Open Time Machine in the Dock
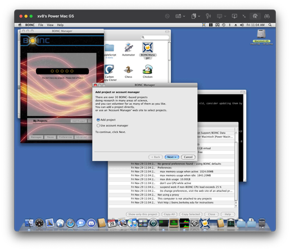The image size is (290, 250). (x=153, y=223)
